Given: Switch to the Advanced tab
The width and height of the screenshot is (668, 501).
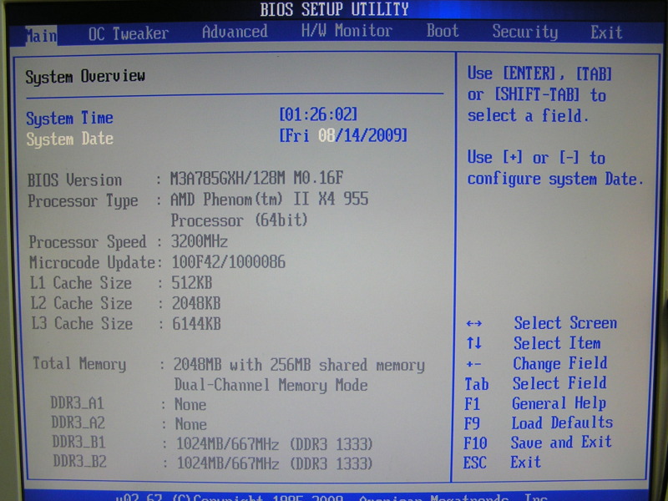Looking at the screenshot, I should (x=235, y=32).
